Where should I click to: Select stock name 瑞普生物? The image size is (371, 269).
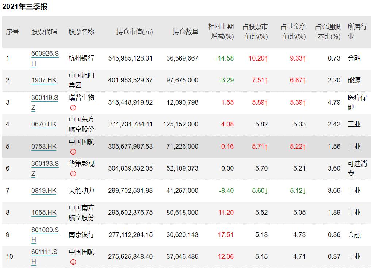[81, 98]
